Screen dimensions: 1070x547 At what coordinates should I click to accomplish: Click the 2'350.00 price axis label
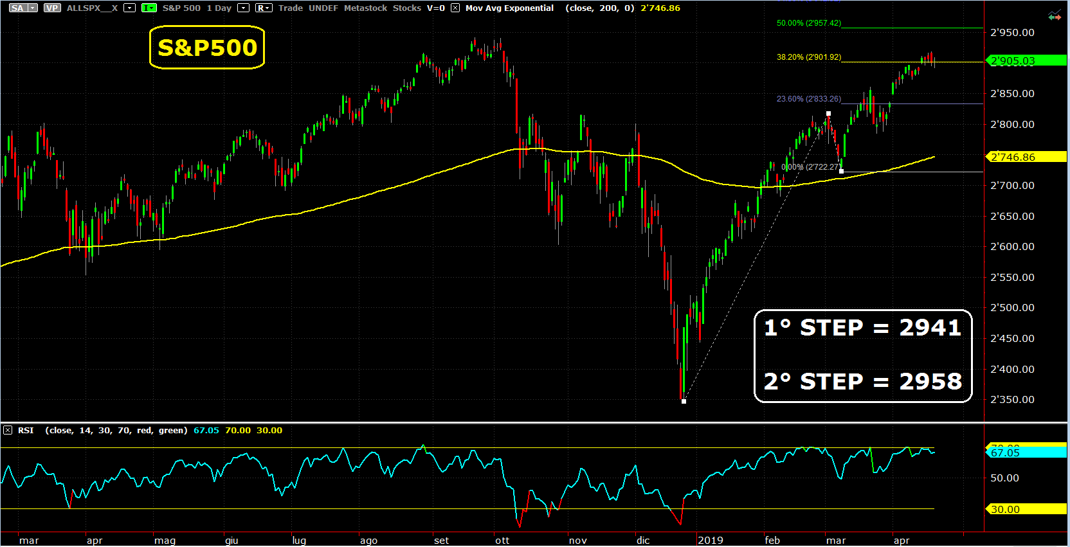coord(1012,400)
